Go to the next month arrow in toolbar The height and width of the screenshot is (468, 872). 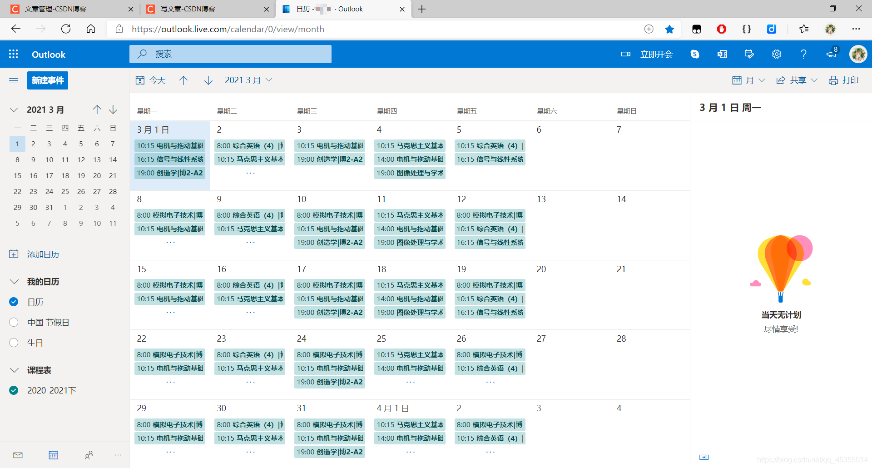pos(208,80)
